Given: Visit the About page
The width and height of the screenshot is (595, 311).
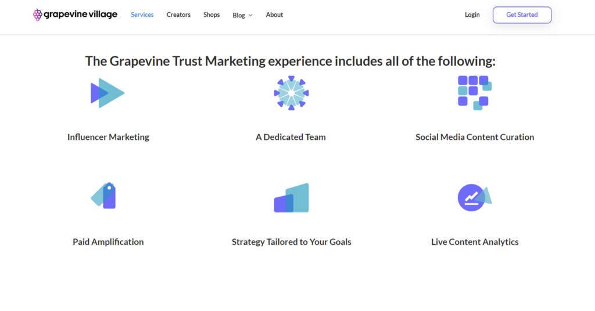Looking at the screenshot, I should (274, 15).
